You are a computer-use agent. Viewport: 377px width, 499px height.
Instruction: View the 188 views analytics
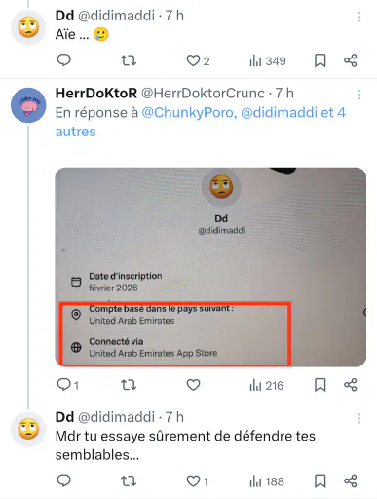pyautogui.click(x=267, y=481)
